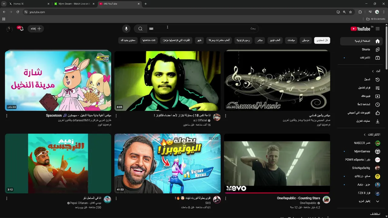This screenshot has height=218, width=388.
Task: Open more options for aLi Official video
Action: (x=116, y=116)
